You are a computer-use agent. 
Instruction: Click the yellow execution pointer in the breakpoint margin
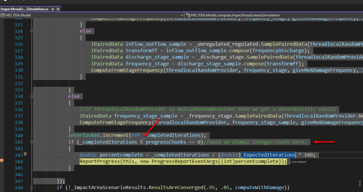[2, 161]
